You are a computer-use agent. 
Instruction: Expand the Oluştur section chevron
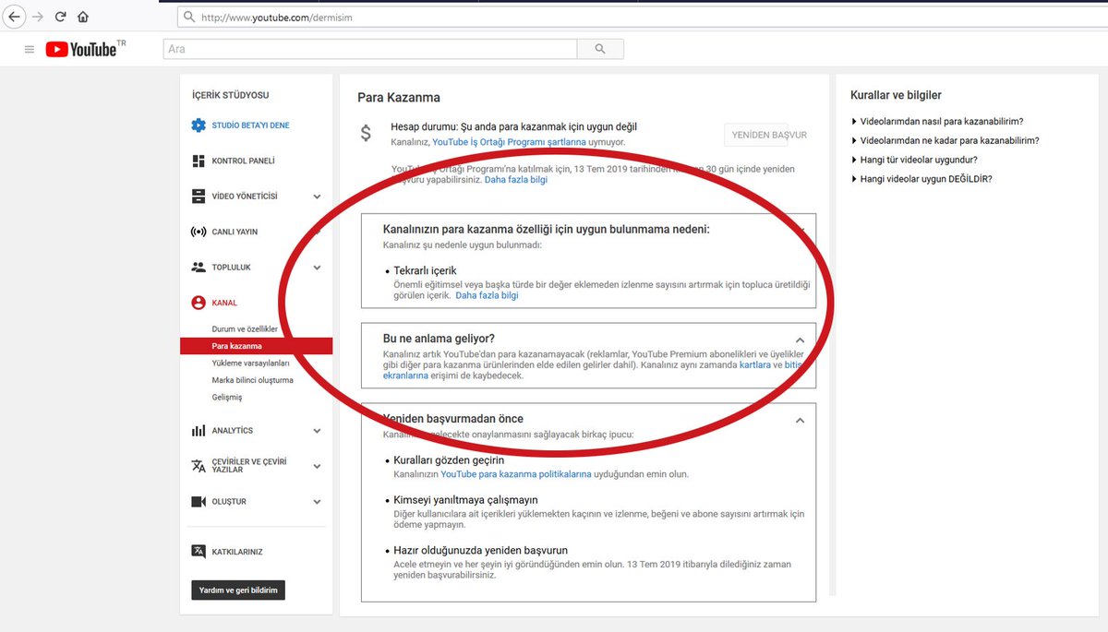click(317, 502)
